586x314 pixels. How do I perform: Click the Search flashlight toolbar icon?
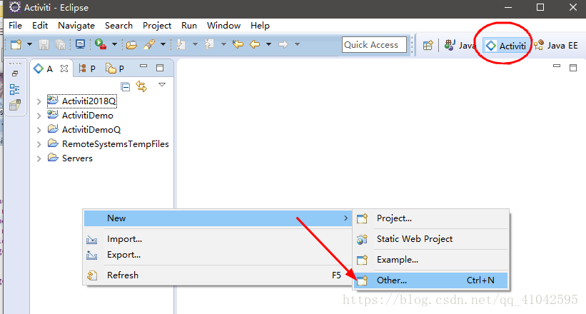click(149, 44)
